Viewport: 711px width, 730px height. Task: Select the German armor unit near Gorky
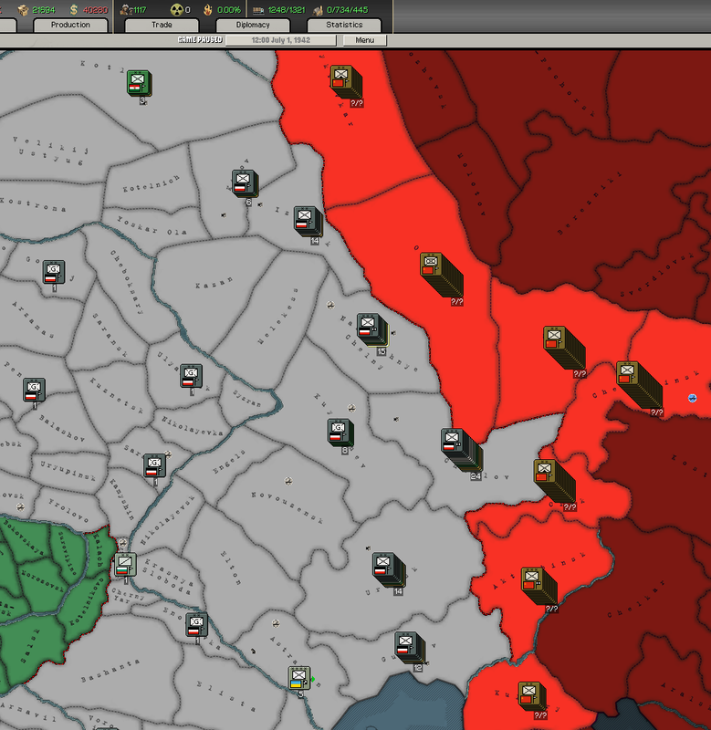click(54, 272)
